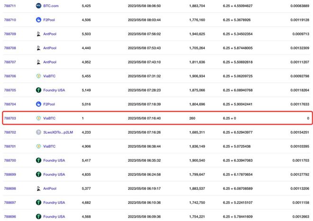
Task: Click the ViaBTC icon in row 788706
Action: (x=38, y=76)
